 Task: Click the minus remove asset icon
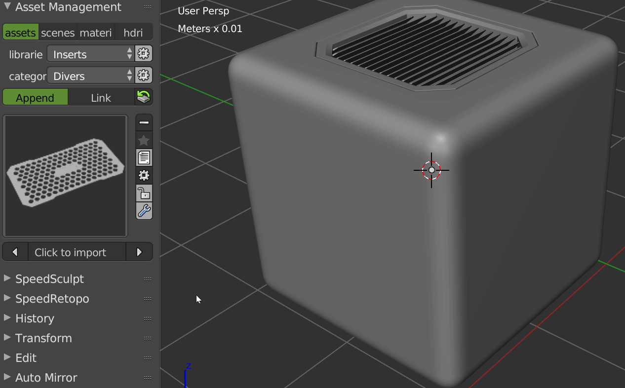tap(144, 122)
